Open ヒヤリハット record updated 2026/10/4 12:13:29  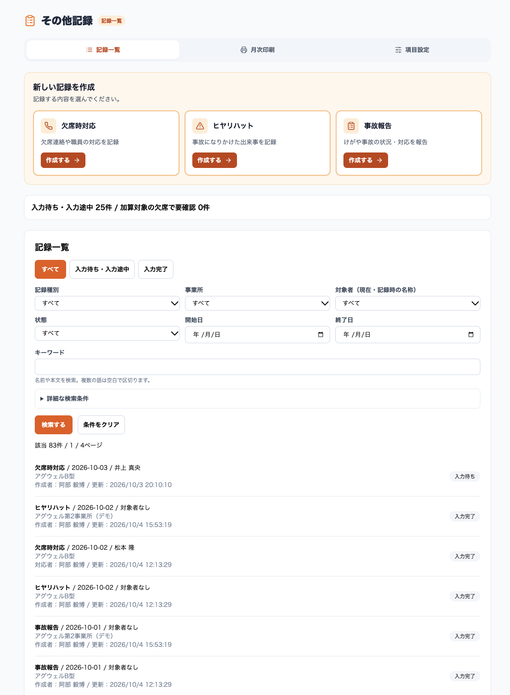point(258,596)
